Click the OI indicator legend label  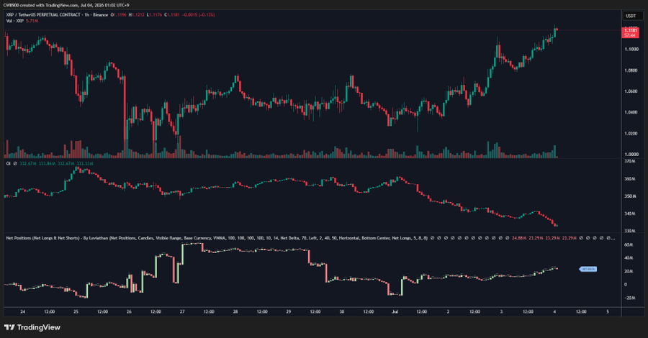(x=8, y=164)
